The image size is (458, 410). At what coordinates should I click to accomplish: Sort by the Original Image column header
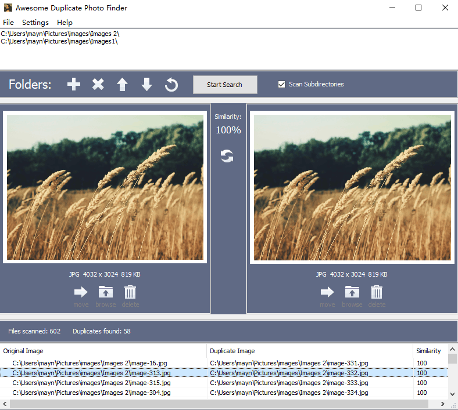click(x=103, y=351)
